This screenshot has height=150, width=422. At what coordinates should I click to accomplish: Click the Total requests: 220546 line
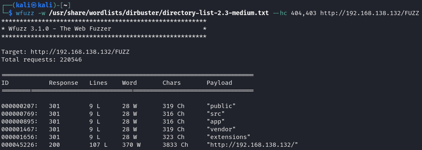(x=42, y=60)
